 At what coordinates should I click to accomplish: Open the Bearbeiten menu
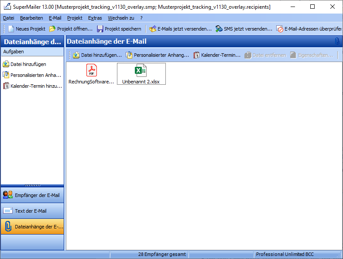tap(31, 18)
